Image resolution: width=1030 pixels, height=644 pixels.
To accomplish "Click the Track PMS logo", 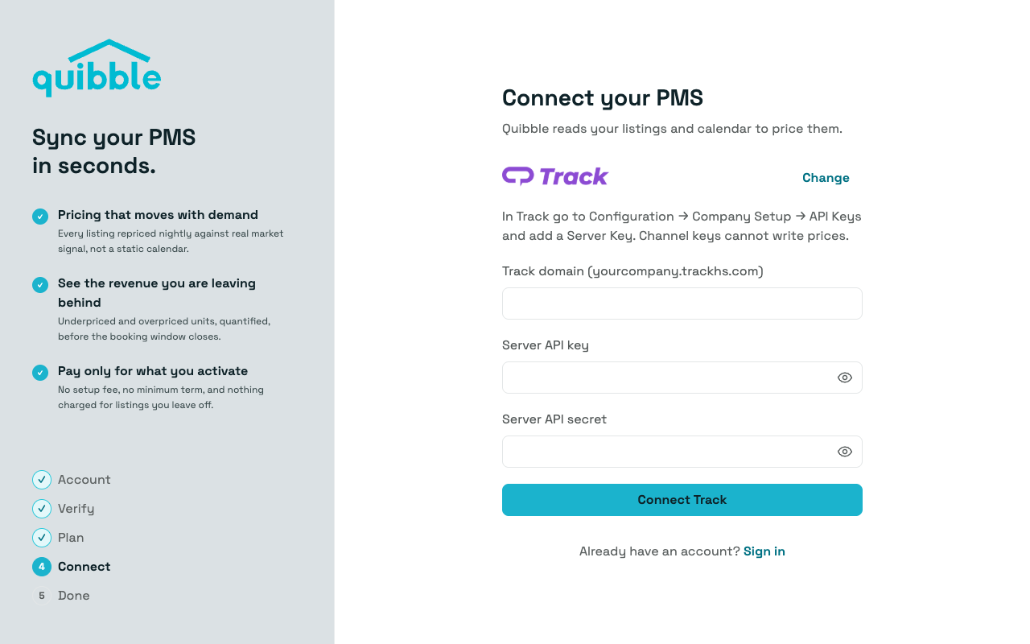I will tap(555, 176).
